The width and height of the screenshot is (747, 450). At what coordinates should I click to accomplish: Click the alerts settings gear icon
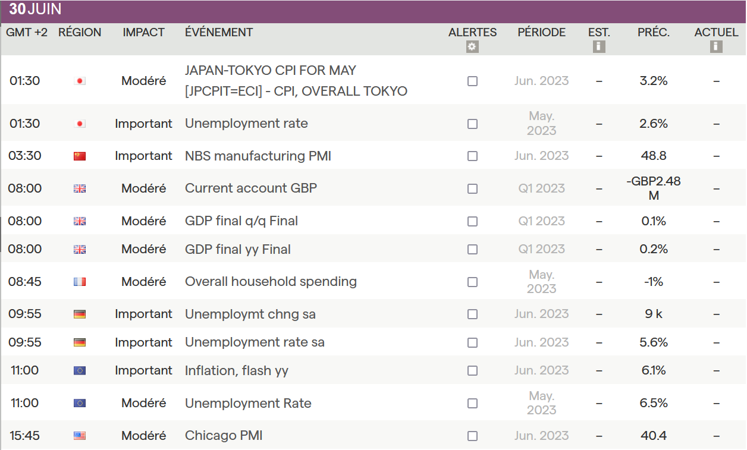[472, 47]
